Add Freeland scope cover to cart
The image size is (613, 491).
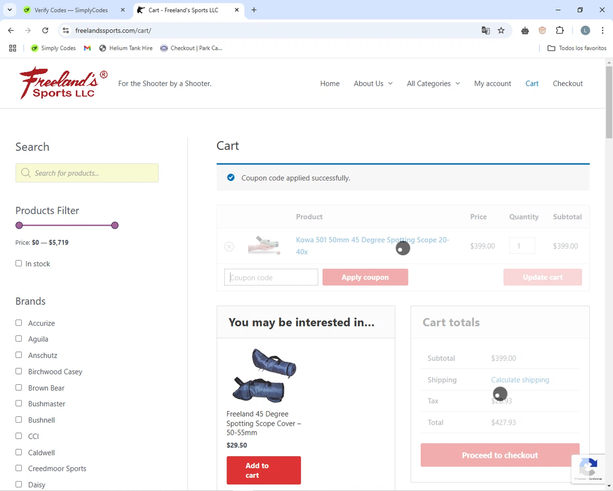point(264,470)
